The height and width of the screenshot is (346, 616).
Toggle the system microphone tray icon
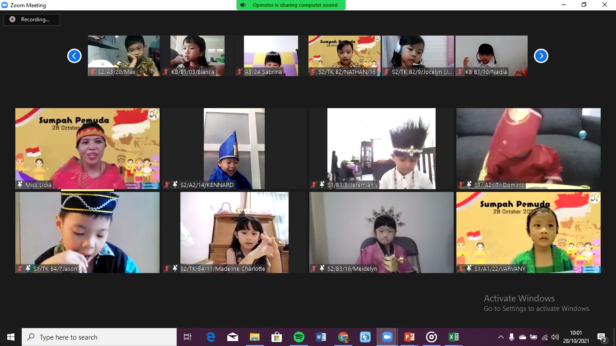coord(511,337)
